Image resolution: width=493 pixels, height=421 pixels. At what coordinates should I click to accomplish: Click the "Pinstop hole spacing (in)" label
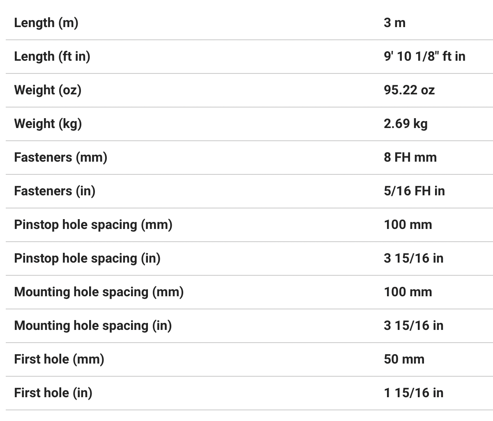(87, 258)
